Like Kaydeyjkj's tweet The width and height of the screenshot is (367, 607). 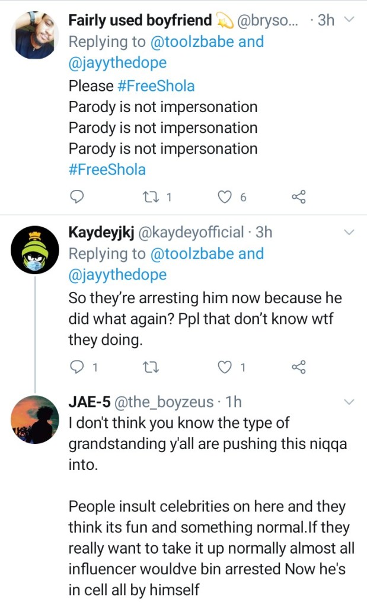click(225, 367)
